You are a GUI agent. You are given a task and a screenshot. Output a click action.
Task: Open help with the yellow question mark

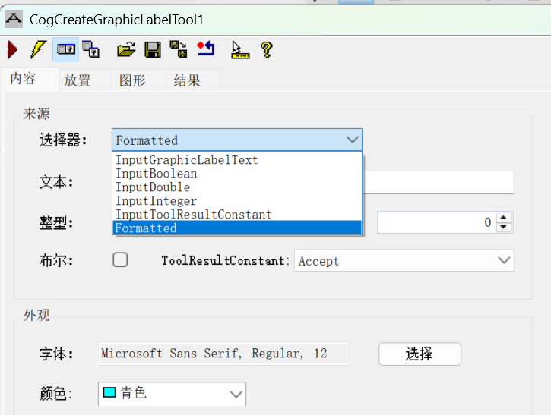point(267,49)
